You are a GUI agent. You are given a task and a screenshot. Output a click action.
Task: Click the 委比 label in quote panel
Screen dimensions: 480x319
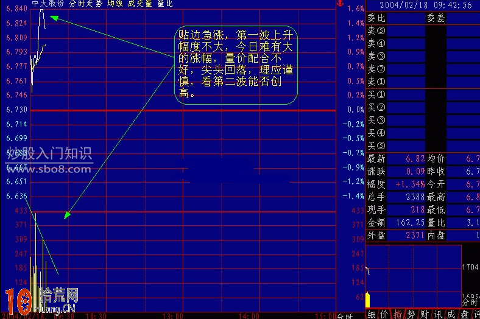pos(376,18)
